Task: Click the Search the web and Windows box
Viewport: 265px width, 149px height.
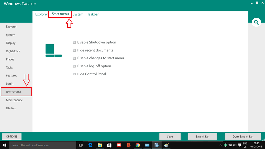Action: point(43,145)
